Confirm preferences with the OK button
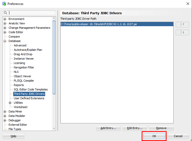 [x=154, y=136]
